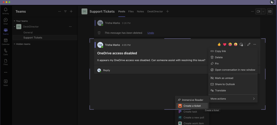This screenshot has height=125, width=277.
Task: Select Immersive Reader option
Action: 192,100
